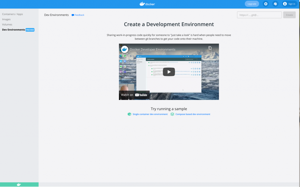
Task: Play the Docker Developer Environments video
Action: [x=169, y=72]
